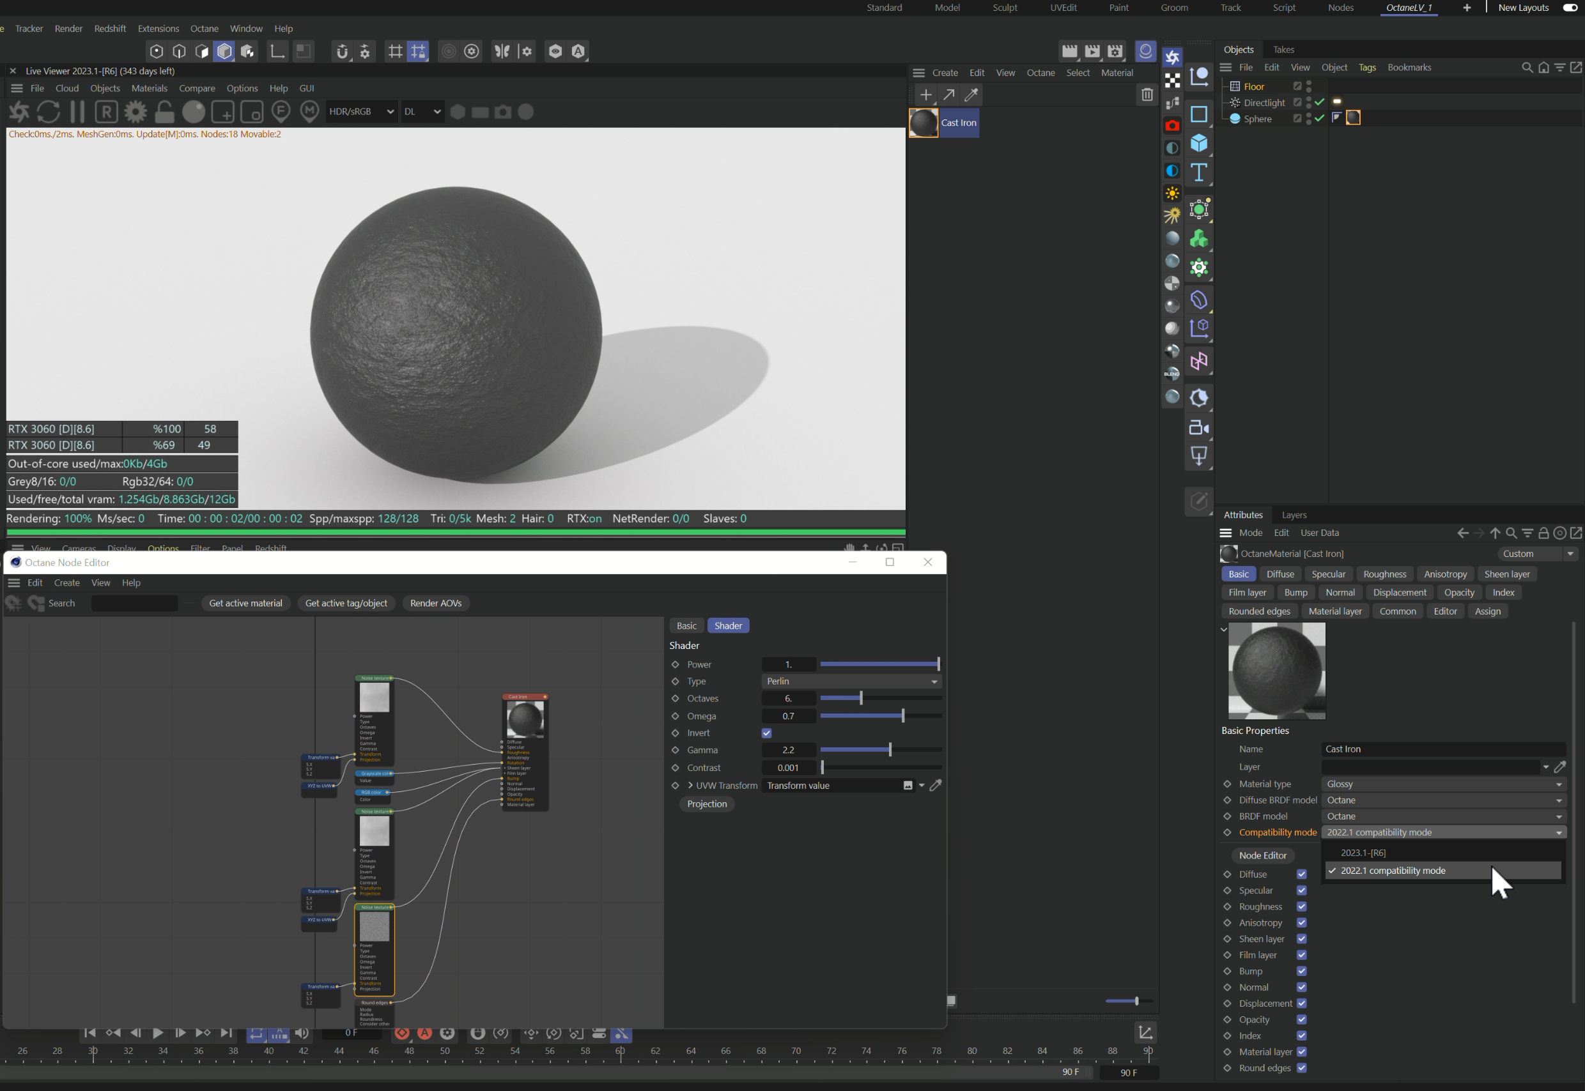Toggle the Bump channel checkbox

point(1301,972)
